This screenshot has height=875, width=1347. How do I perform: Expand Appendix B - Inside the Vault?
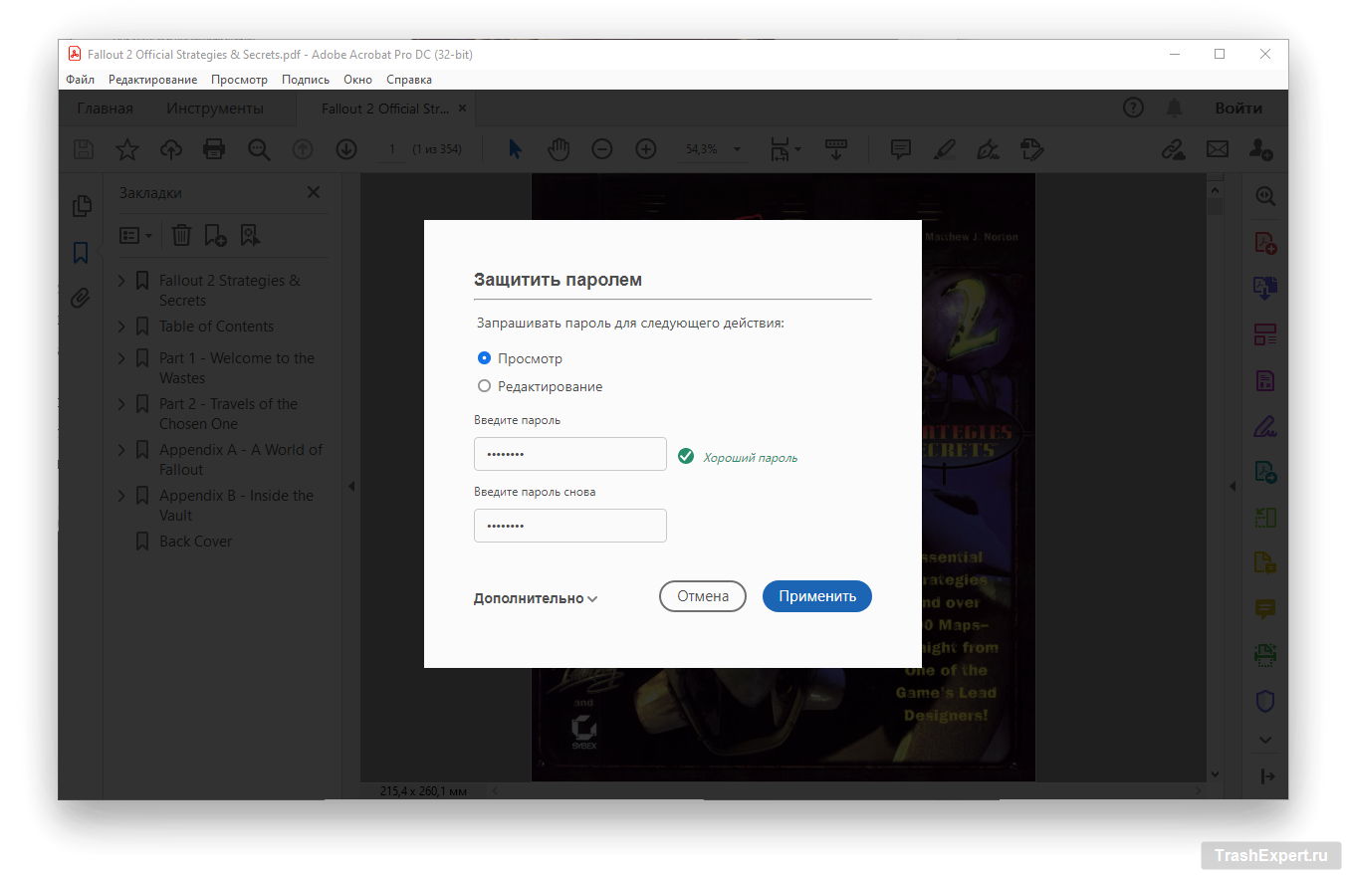[122, 496]
